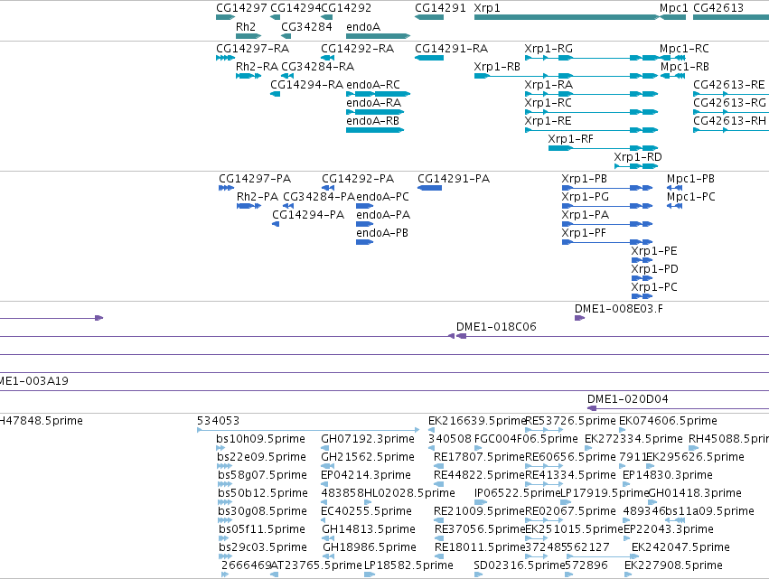Select the endoA-PC protein feature
The image size is (769, 579).
(x=365, y=206)
